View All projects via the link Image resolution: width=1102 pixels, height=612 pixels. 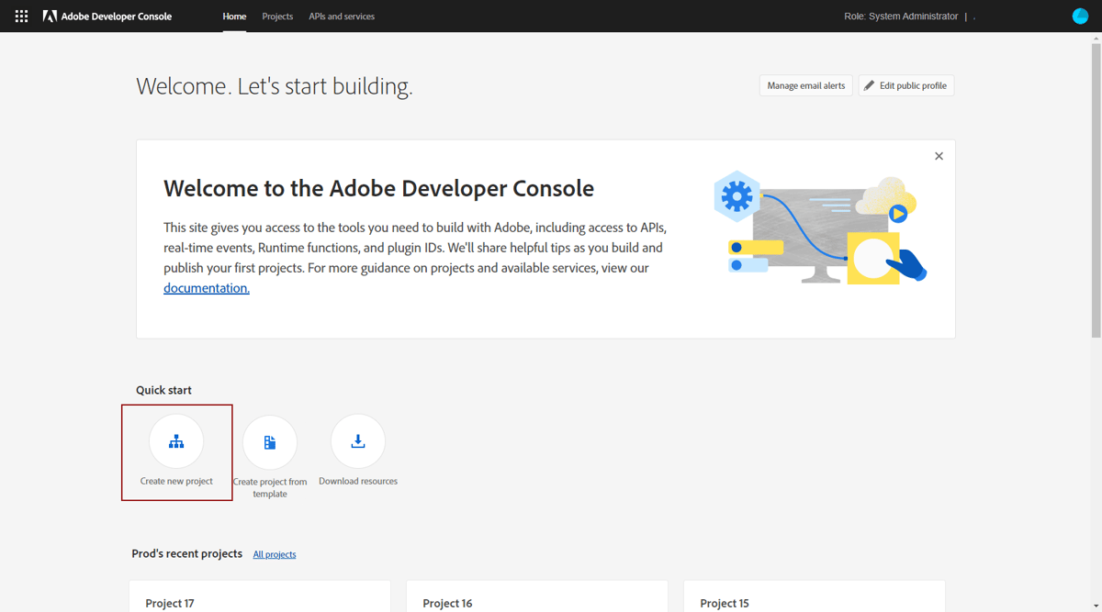(274, 553)
